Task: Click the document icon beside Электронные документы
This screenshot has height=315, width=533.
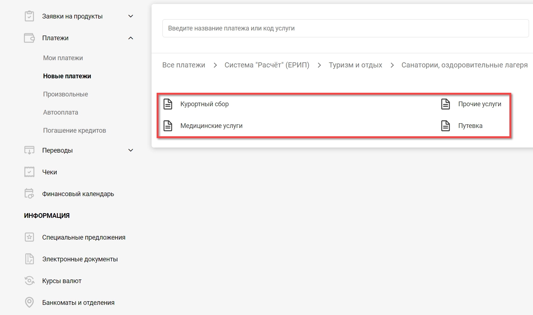Action: (29, 259)
